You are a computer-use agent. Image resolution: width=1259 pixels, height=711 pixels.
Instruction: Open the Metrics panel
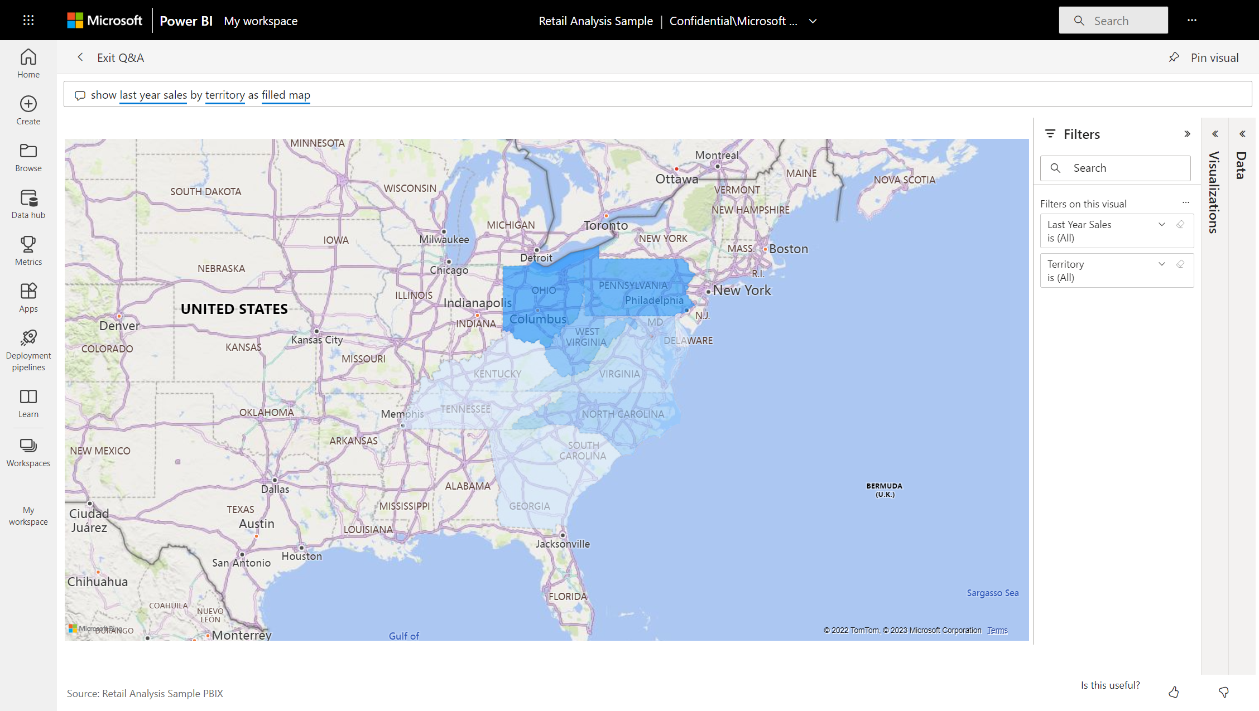pos(28,250)
